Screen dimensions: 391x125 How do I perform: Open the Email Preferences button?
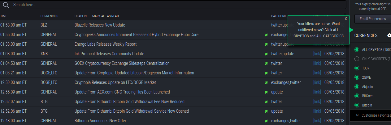coord(373,19)
